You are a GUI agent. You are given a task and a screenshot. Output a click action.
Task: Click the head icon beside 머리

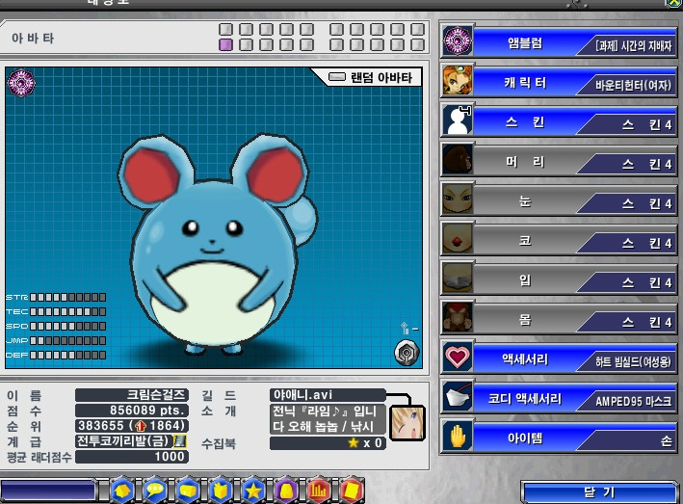pos(458,160)
